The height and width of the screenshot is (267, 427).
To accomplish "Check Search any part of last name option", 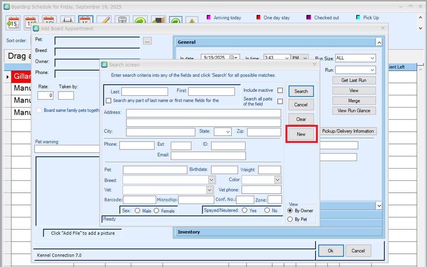I will click(109, 100).
